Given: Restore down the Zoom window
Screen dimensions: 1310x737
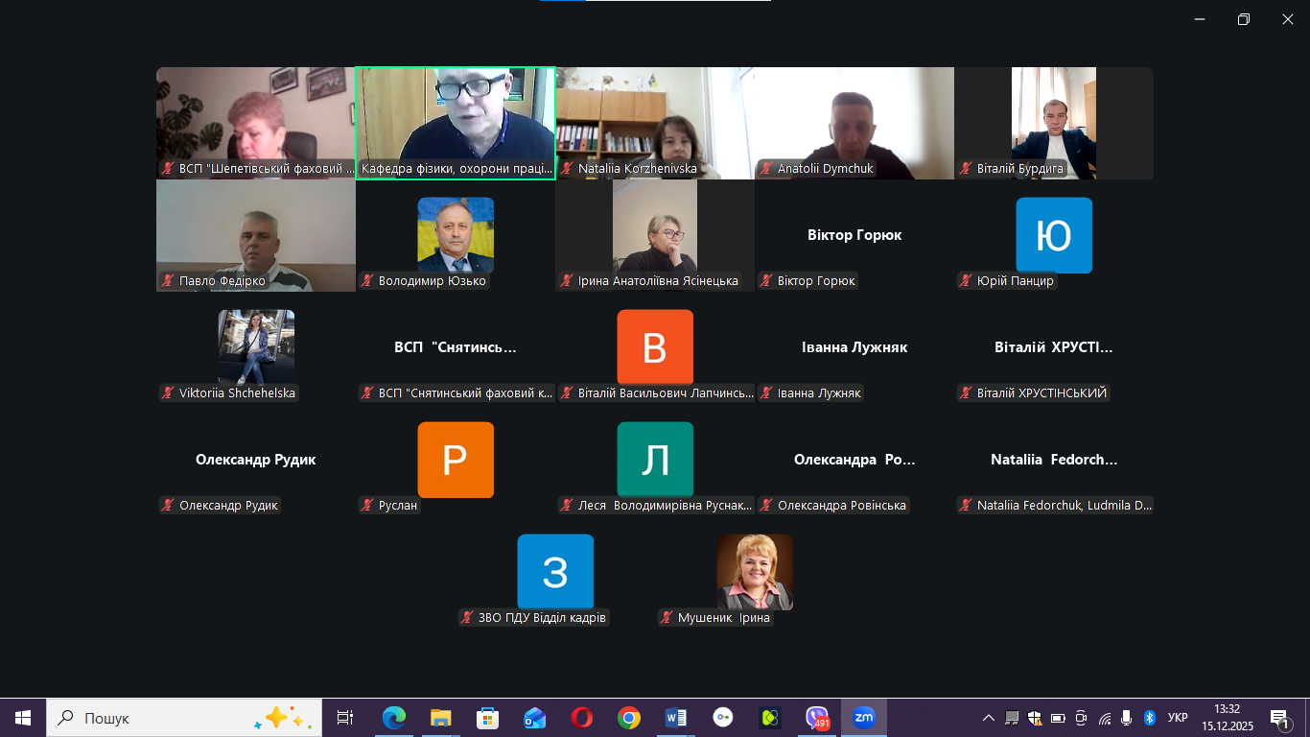Looking at the screenshot, I should tap(1244, 19).
